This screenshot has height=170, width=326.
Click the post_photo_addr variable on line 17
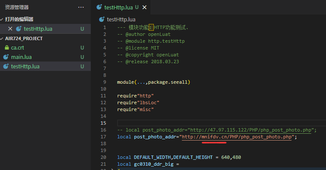(x=155, y=137)
